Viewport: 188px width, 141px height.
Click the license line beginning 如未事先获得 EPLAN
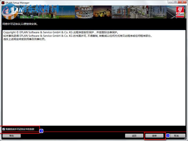[x=78, y=36]
